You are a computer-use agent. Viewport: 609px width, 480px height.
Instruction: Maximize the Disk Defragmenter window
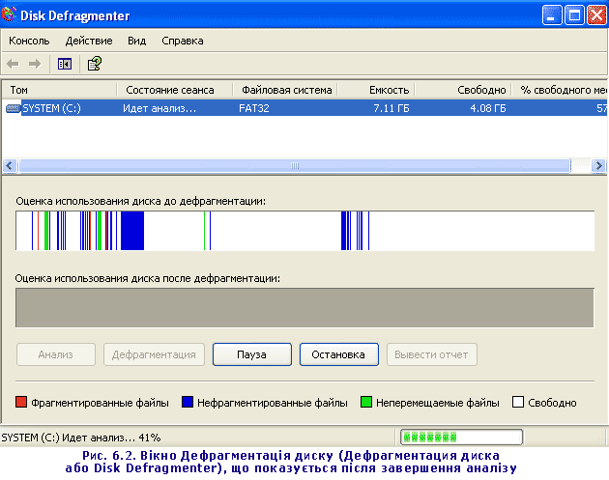pyautogui.click(x=574, y=15)
